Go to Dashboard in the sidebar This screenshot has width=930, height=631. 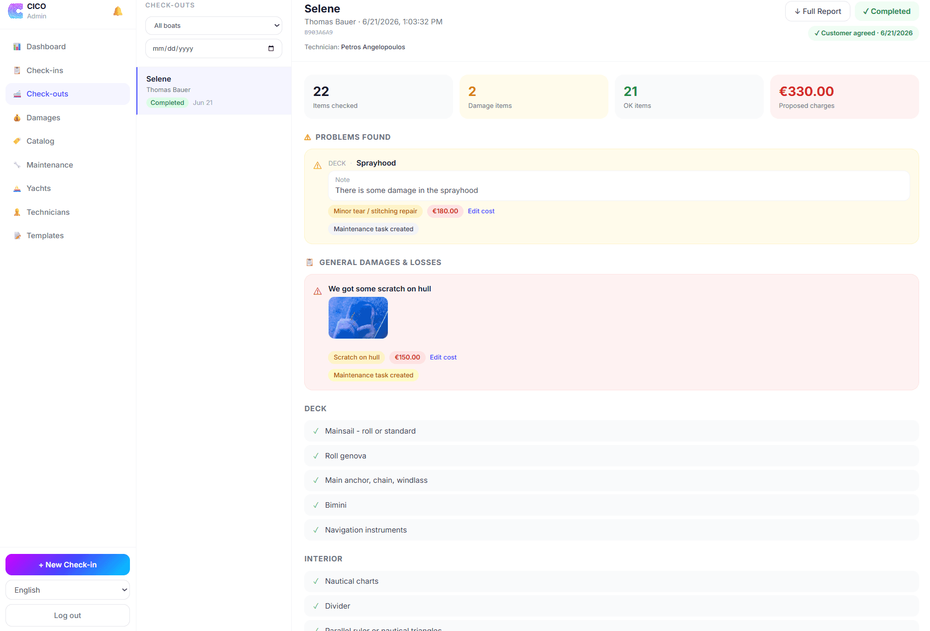click(x=68, y=47)
